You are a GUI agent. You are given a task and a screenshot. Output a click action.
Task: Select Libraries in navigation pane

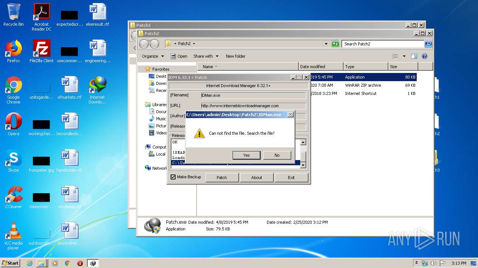[159, 105]
